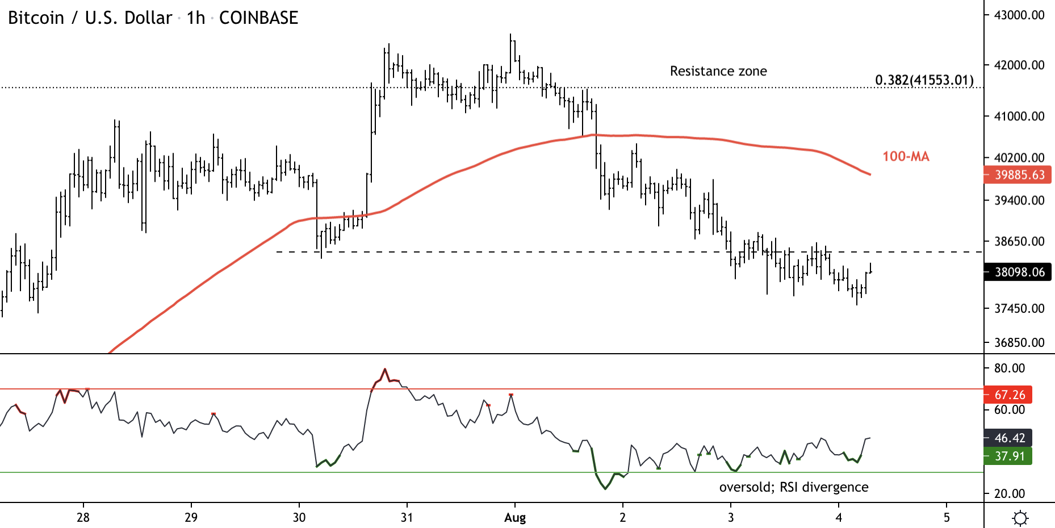This screenshot has height=528, width=1055.
Task: Click the 46.42 RSI value tag
Action: (x=1008, y=438)
